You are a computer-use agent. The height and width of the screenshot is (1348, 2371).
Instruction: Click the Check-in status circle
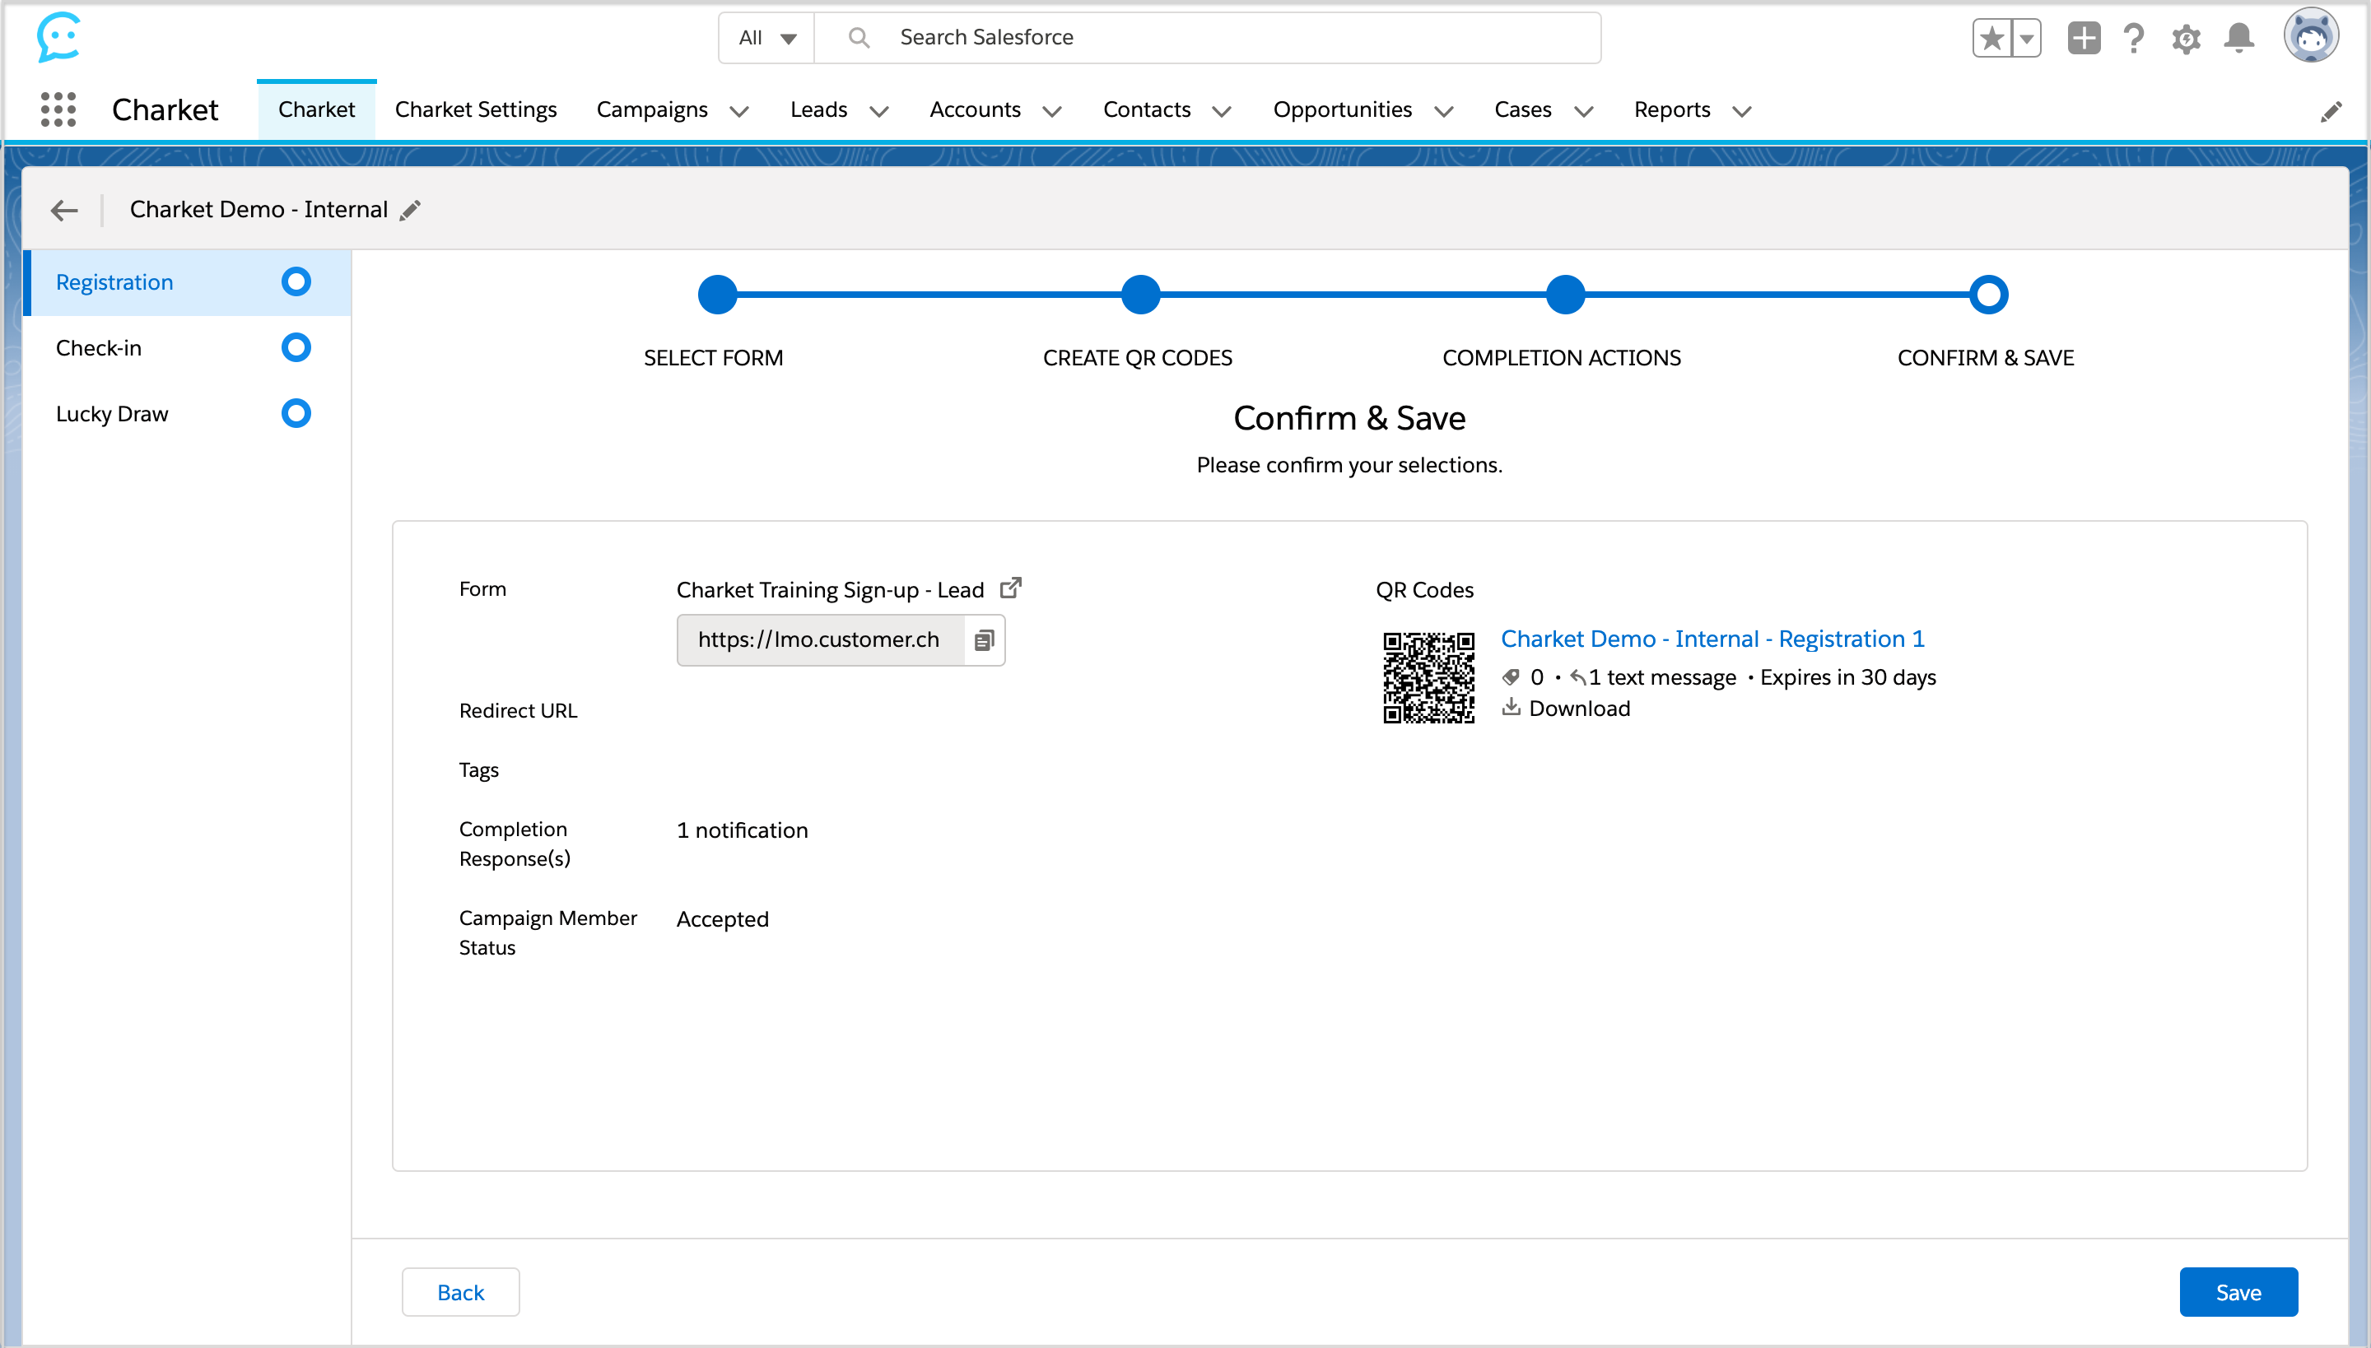pos(296,348)
